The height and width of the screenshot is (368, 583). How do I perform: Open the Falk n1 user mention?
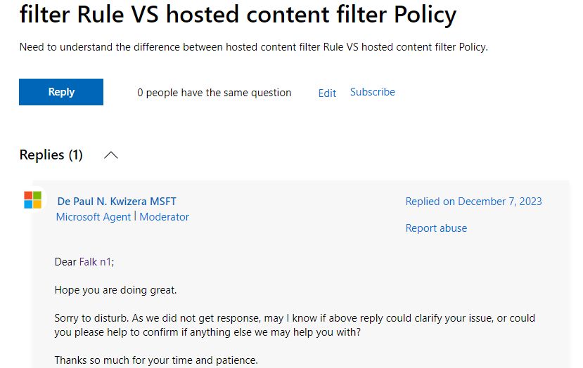[x=95, y=262]
